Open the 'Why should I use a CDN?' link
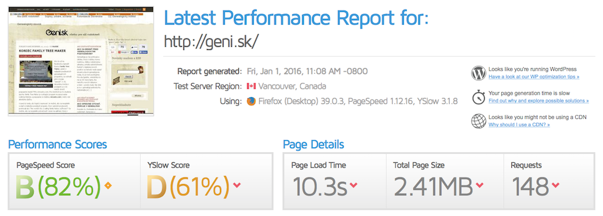This screenshot has height=216, width=603. click(519, 125)
